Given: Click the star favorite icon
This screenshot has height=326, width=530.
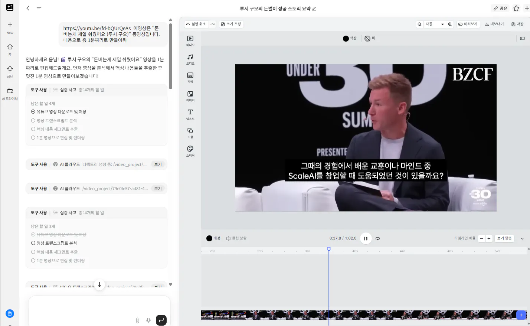Looking at the screenshot, I should (x=516, y=8).
